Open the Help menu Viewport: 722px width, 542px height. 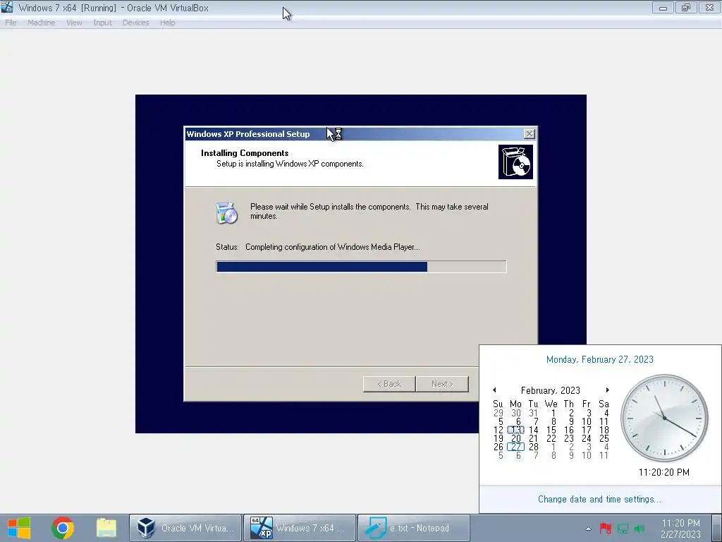(167, 23)
